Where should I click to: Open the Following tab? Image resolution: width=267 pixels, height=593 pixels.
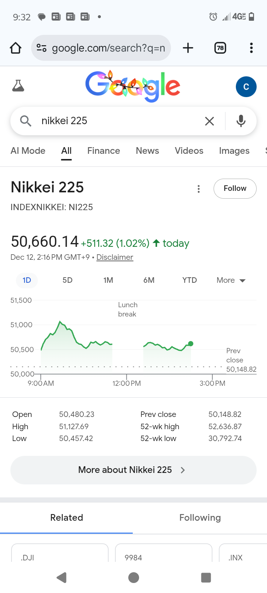click(x=200, y=518)
